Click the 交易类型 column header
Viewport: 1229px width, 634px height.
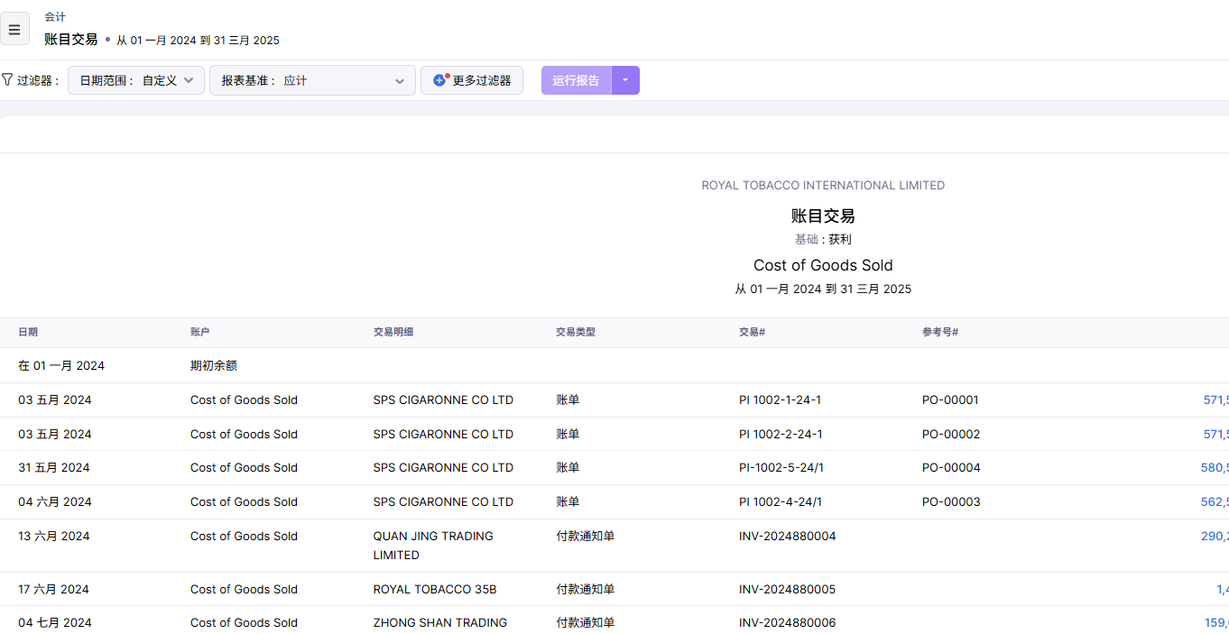coord(576,332)
